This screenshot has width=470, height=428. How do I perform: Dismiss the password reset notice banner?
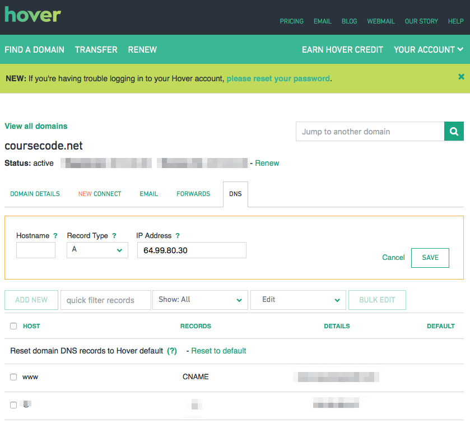pos(461,77)
